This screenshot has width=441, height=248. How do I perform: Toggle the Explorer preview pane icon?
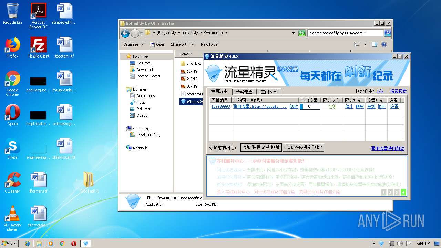pyautogui.click(x=375, y=44)
